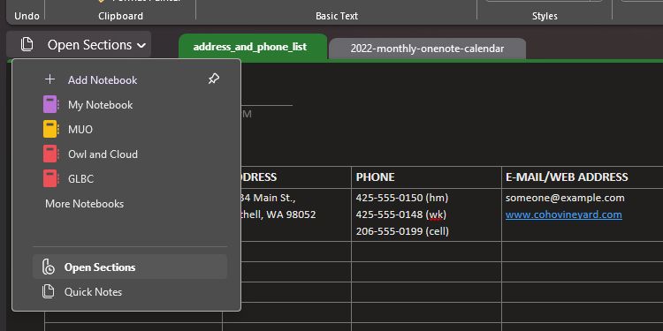This screenshot has width=663, height=331.
Task: Open the Owl and Cloud notebook entry
Action: [x=103, y=154]
